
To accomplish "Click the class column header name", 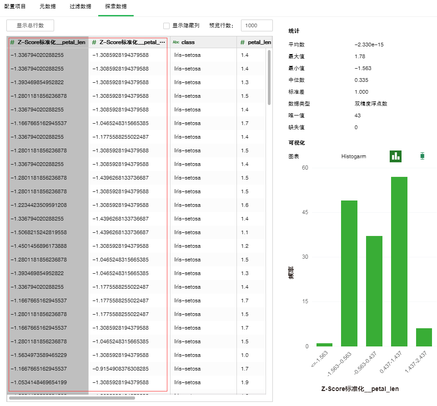I will point(188,42).
